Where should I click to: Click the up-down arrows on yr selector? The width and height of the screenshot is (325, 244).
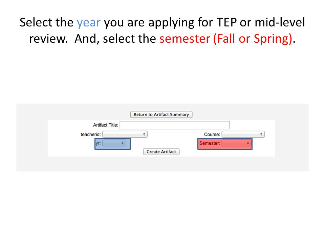click(123, 143)
